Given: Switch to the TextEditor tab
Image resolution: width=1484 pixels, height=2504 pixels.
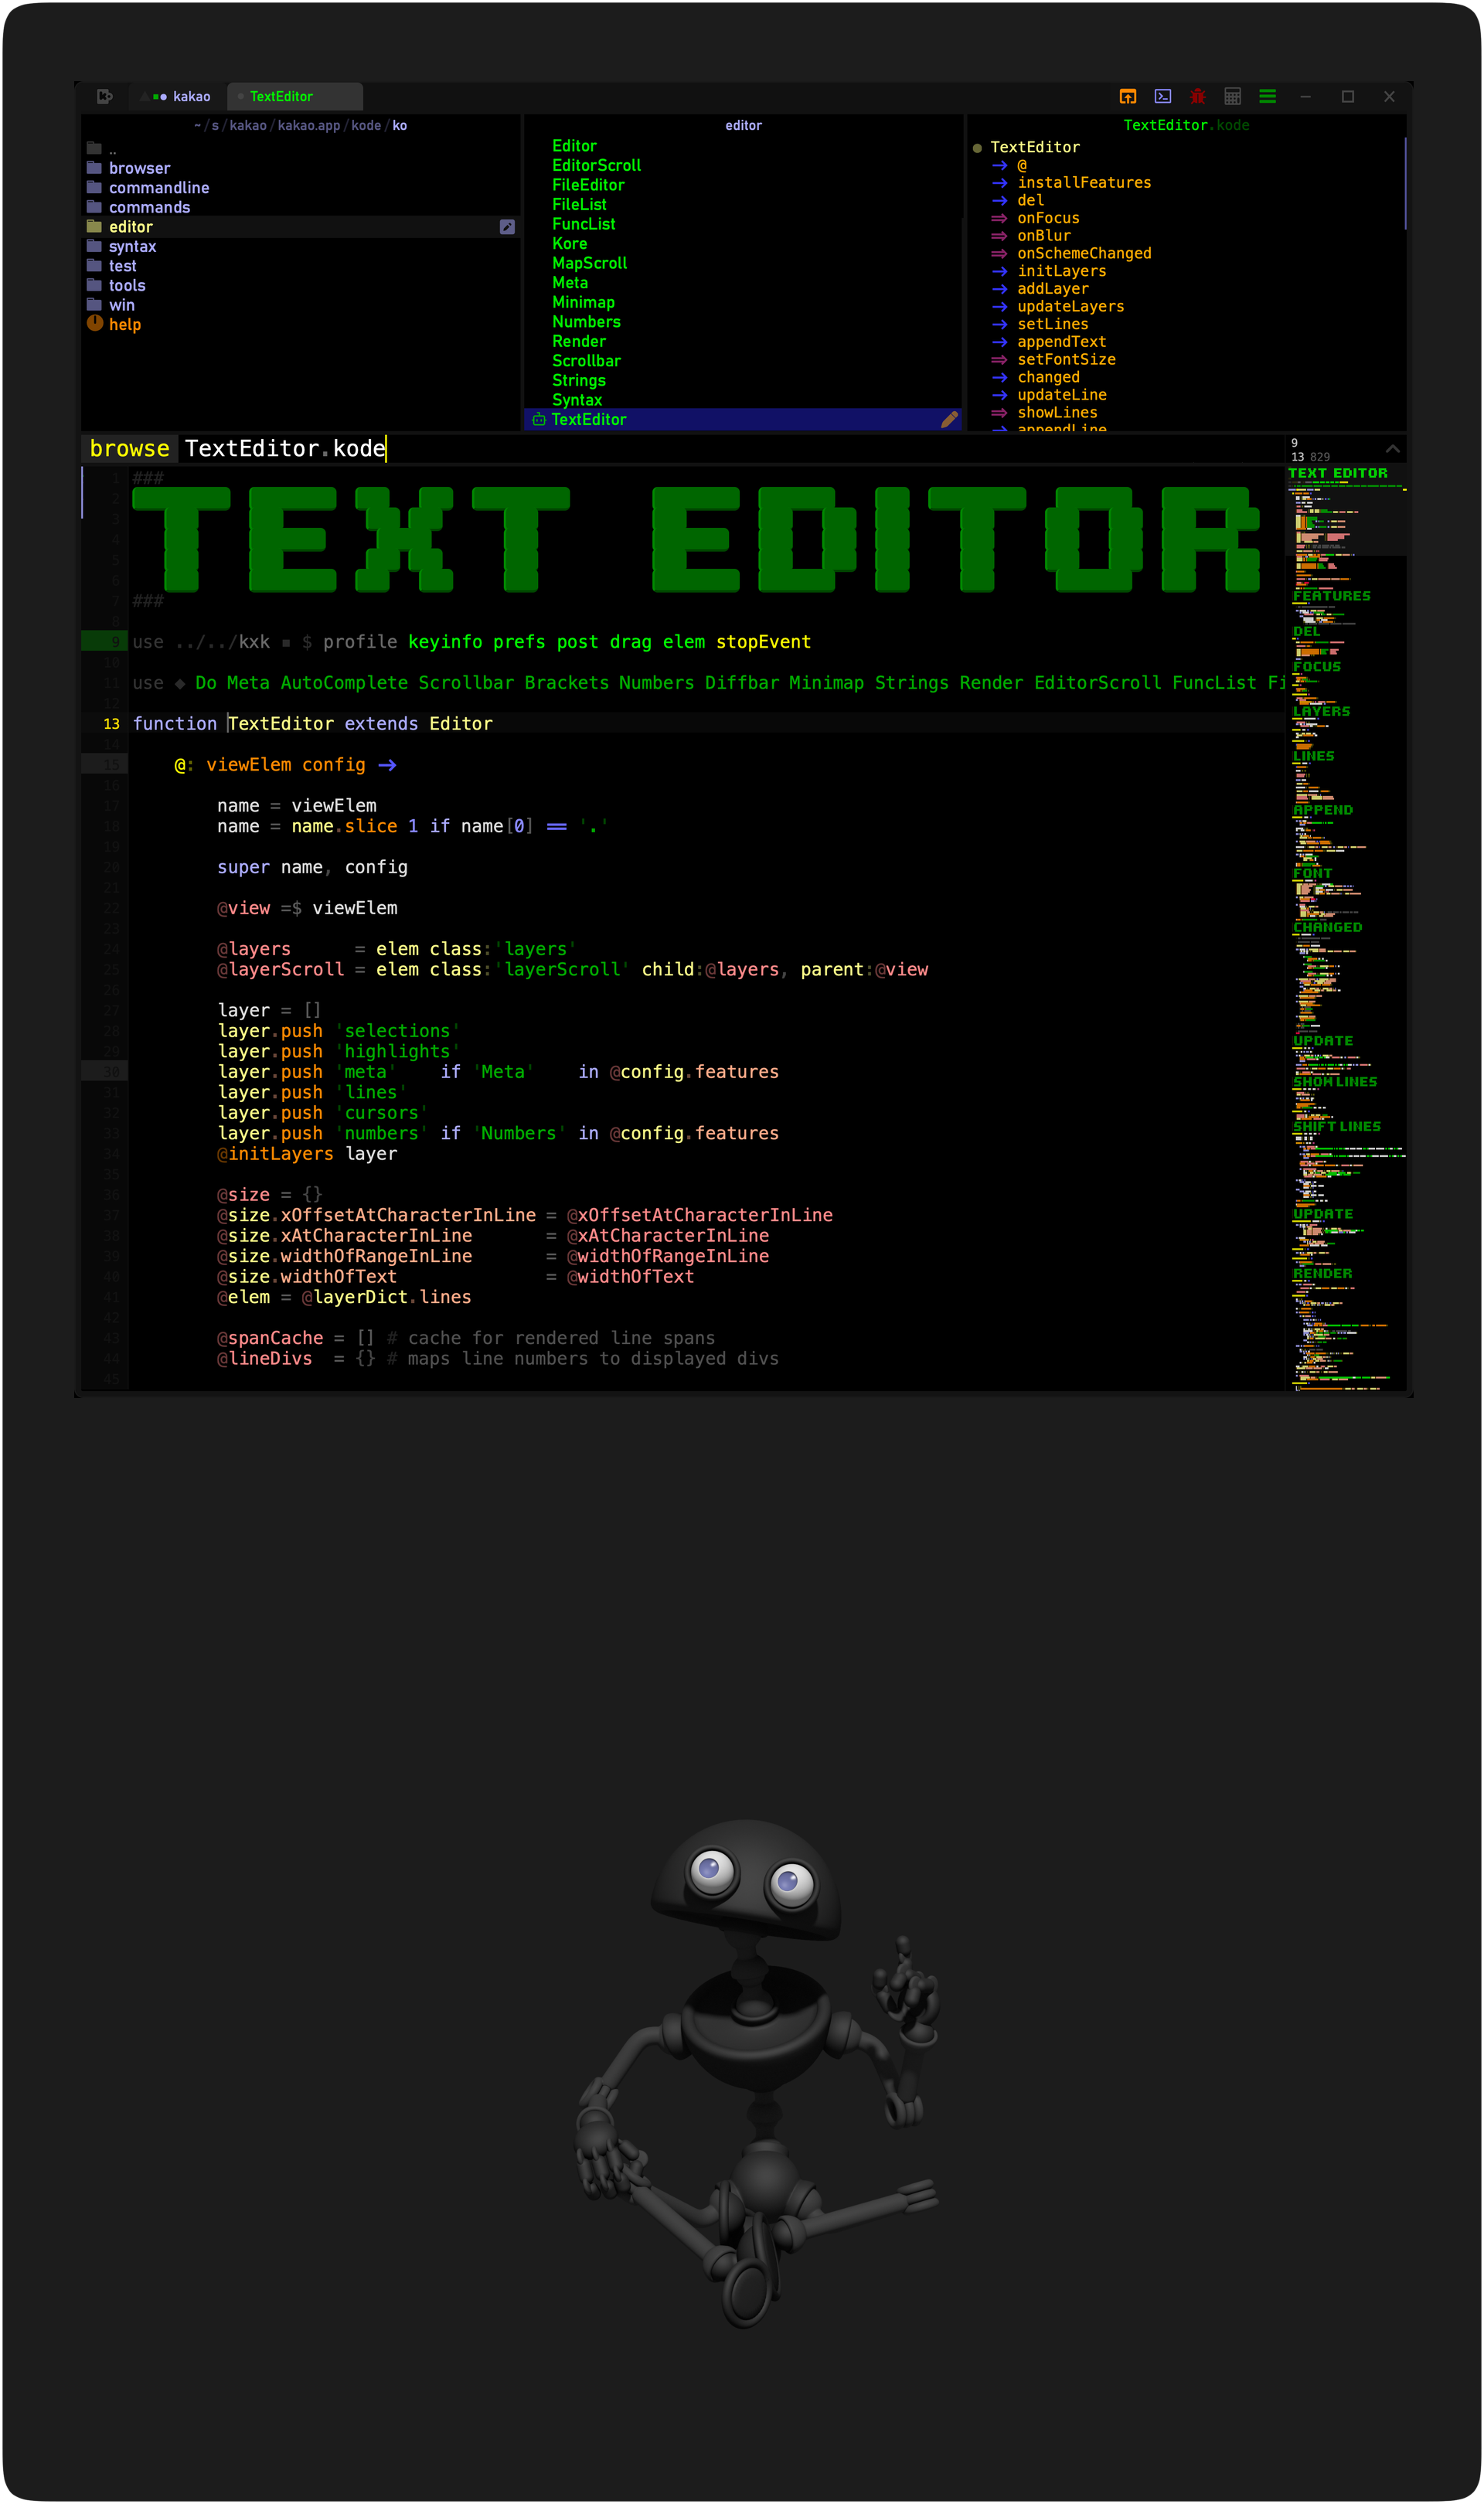Looking at the screenshot, I should click(x=295, y=97).
